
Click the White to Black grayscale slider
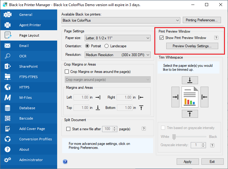pos(189,137)
